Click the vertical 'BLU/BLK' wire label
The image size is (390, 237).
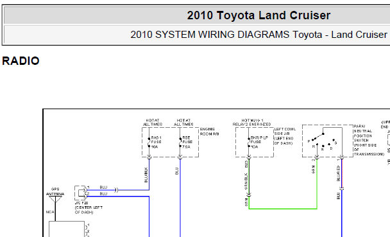click(x=146, y=175)
